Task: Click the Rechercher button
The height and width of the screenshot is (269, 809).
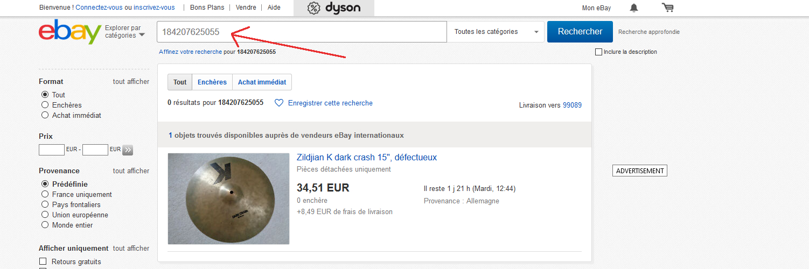Action: click(580, 32)
